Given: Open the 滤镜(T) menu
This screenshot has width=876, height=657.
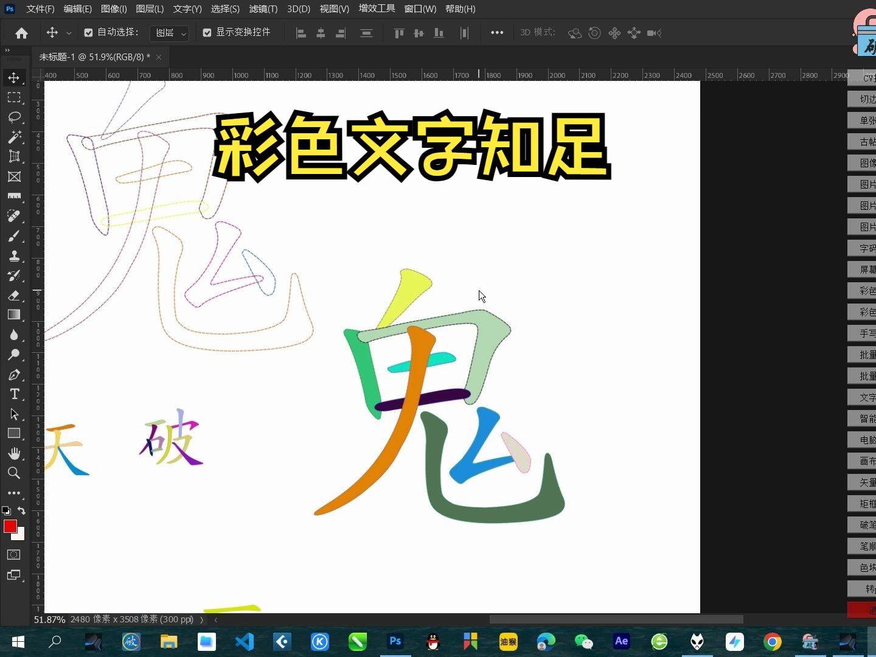Looking at the screenshot, I should pyautogui.click(x=263, y=9).
